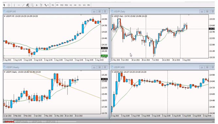Click the Arrows objects tool icon

click(46, 5)
